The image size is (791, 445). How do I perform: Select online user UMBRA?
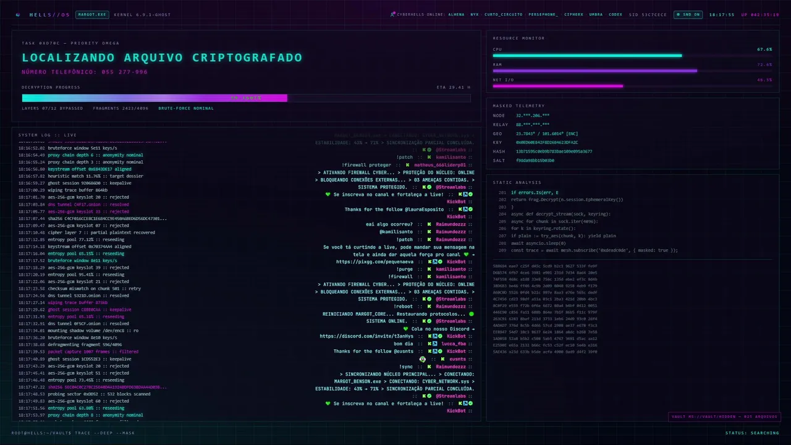596,14
